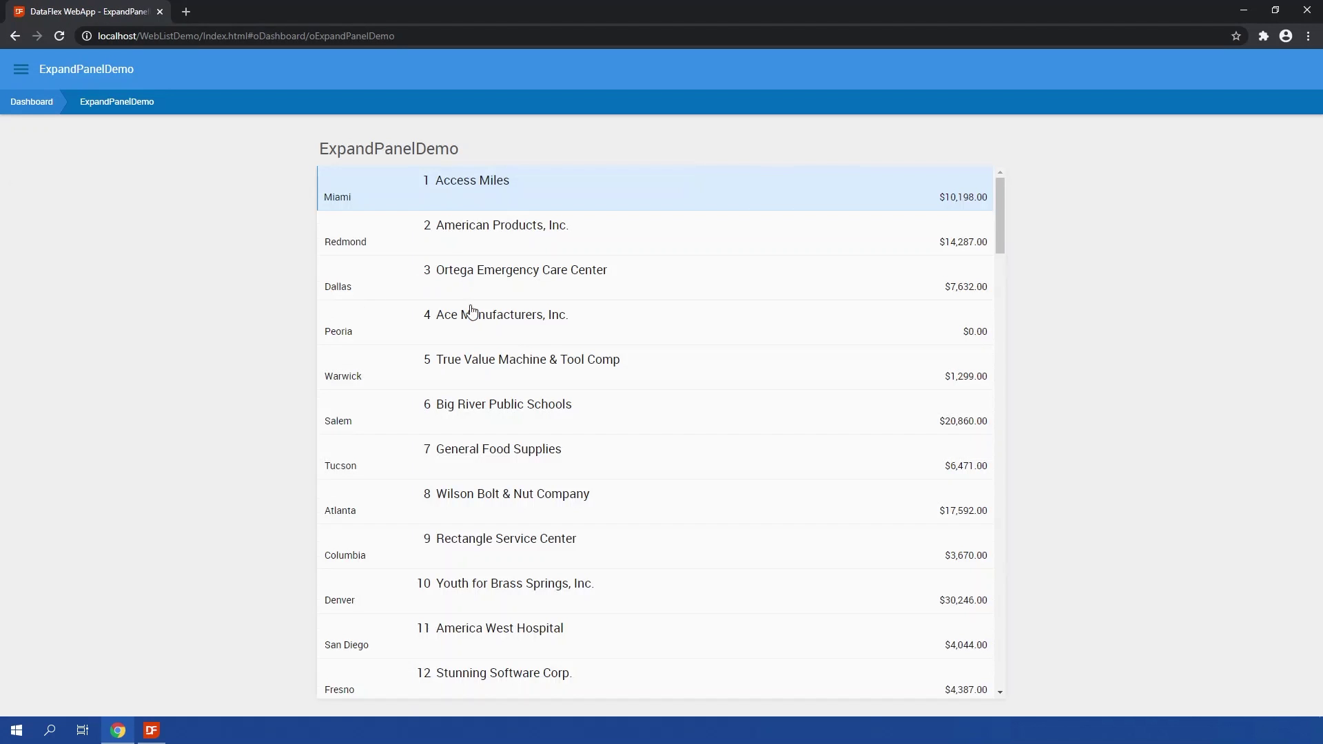Screen dimensions: 1323x744
Task: Bookmark this page with star icon
Action: point(1236,36)
